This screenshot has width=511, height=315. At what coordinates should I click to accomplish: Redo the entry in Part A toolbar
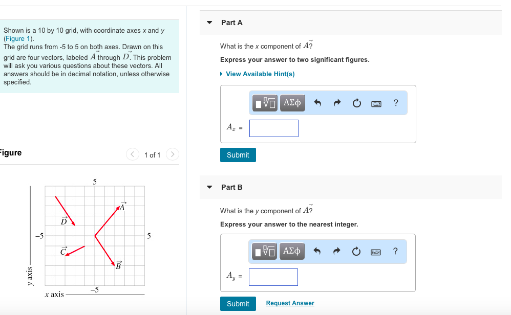point(336,103)
